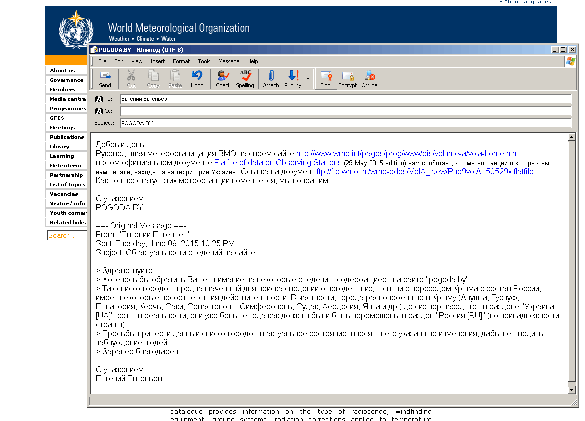Open Publications in WMO sidebar
585x421 pixels.
coord(67,137)
